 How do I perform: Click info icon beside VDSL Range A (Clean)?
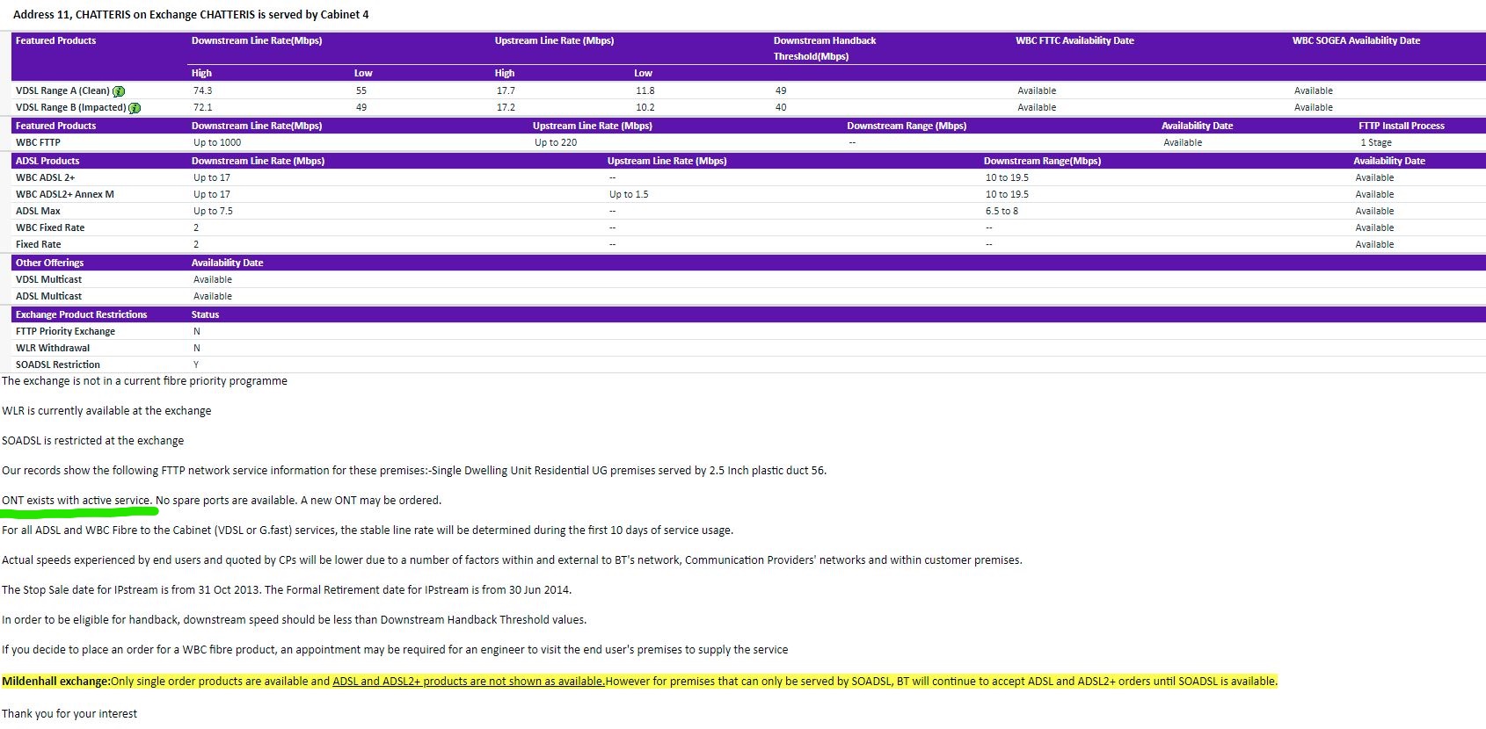coord(119,91)
